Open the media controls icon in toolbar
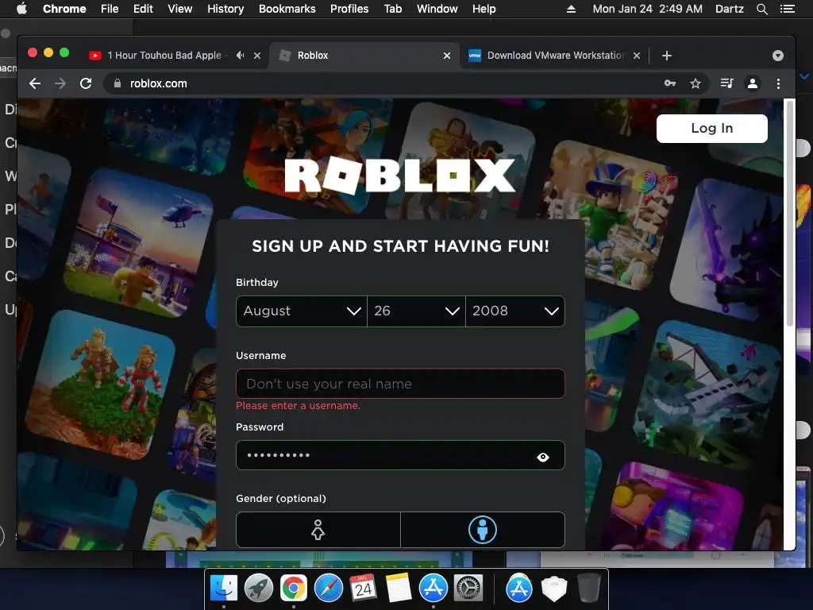813x610 pixels. tap(726, 83)
